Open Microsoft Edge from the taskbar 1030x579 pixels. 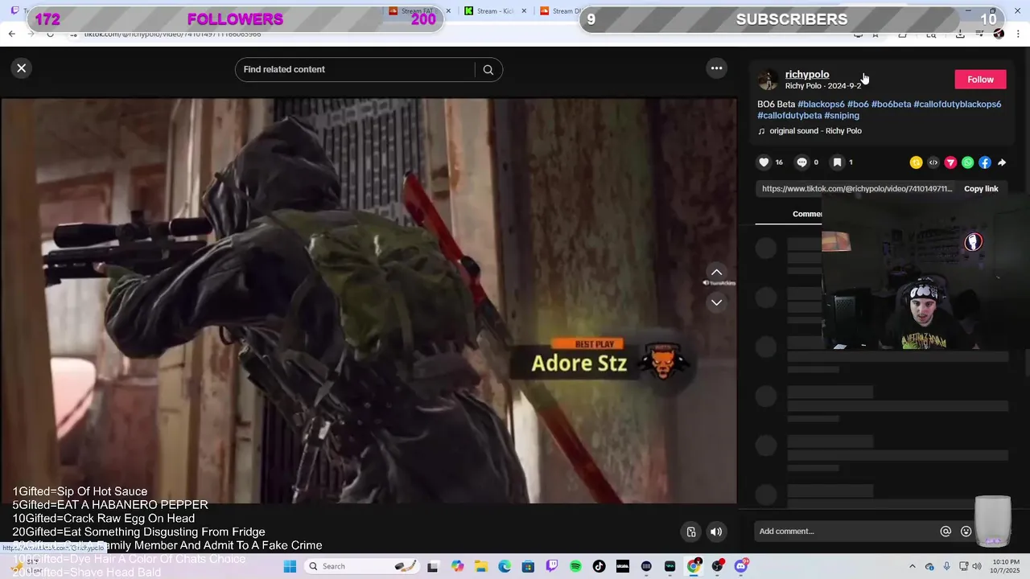[x=505, y=566]
